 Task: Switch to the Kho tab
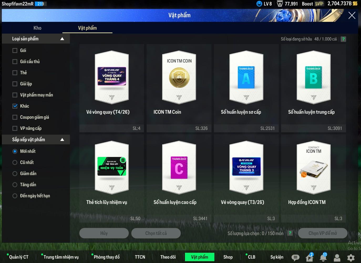click(37, 28)
